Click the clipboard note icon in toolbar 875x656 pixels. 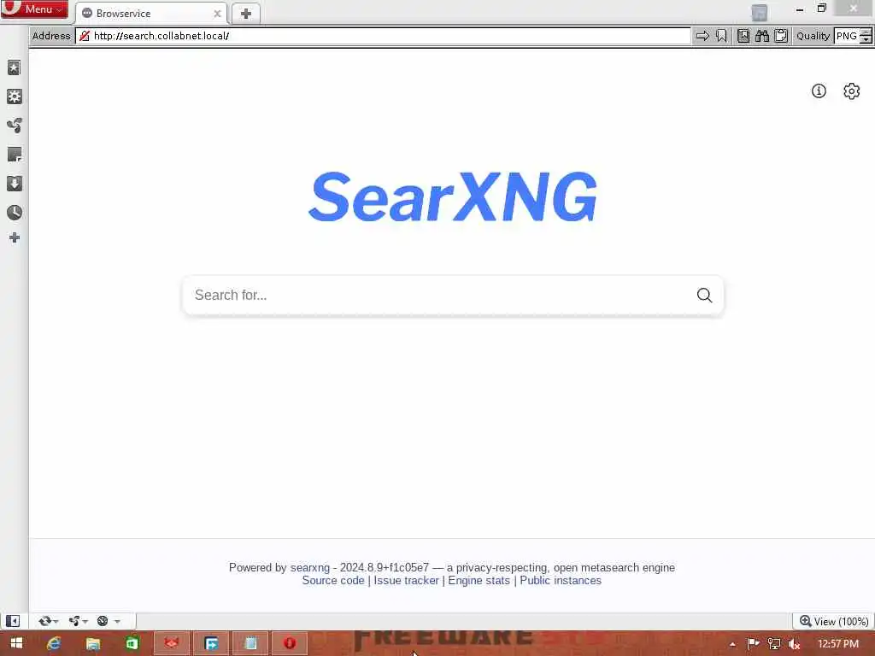click(781, 36)
